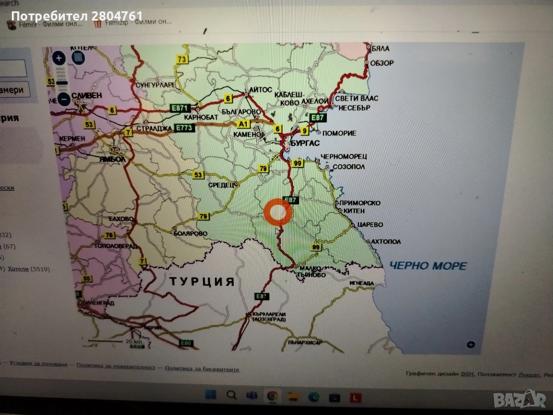Open Windows taskbar search
Screen dimensions: 553x415
tap(232, 396)
